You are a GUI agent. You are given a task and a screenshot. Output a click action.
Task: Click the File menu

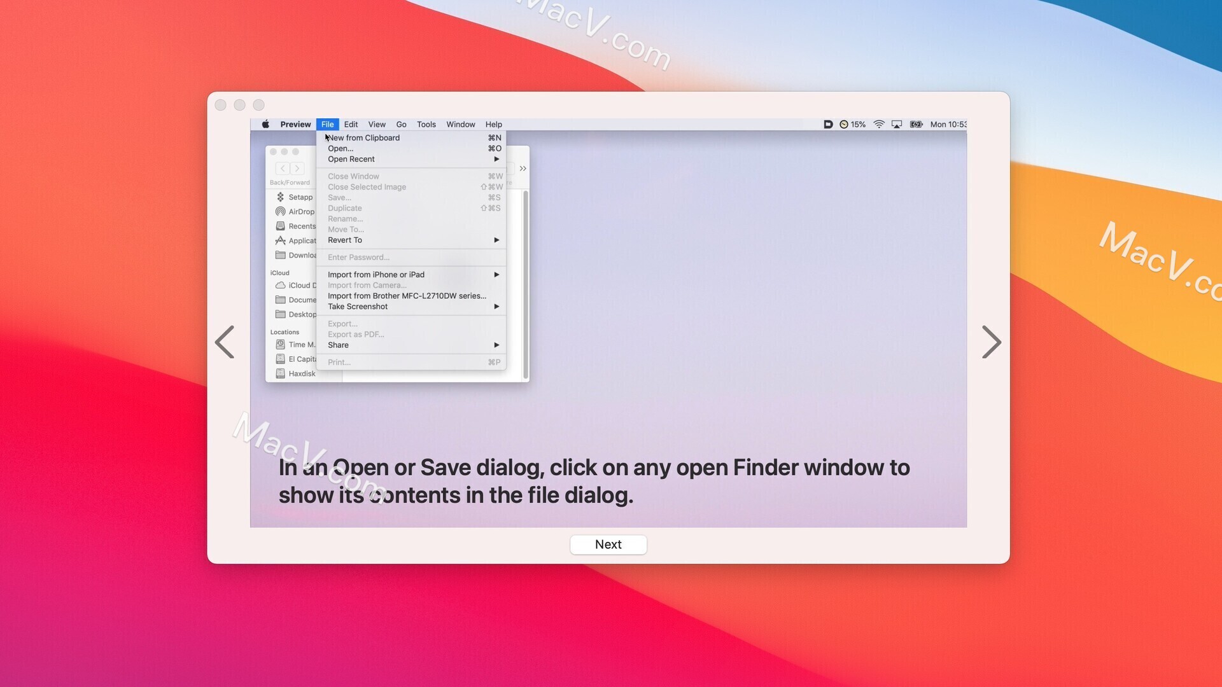(327, 124)
